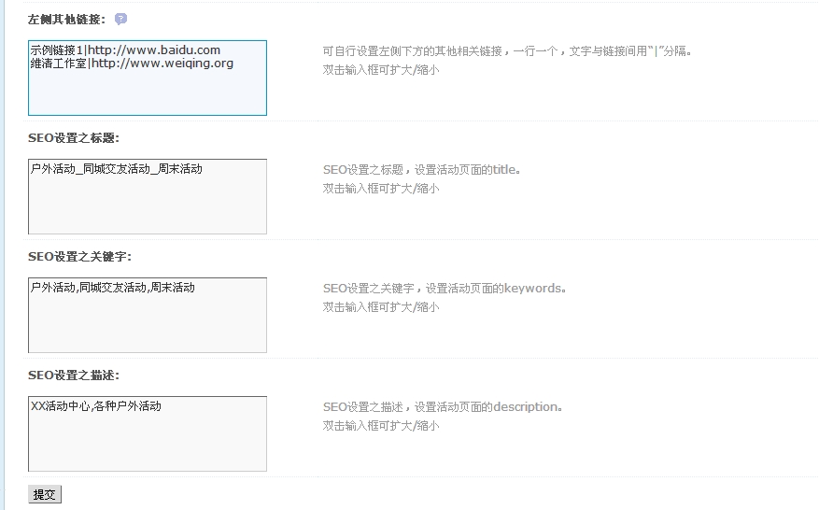Click 双击输入框可扩大/缩小 hint beside the links textarea
Image resolution: width=819 pixels, height=510 pixels.
click(x=381, y=70)
